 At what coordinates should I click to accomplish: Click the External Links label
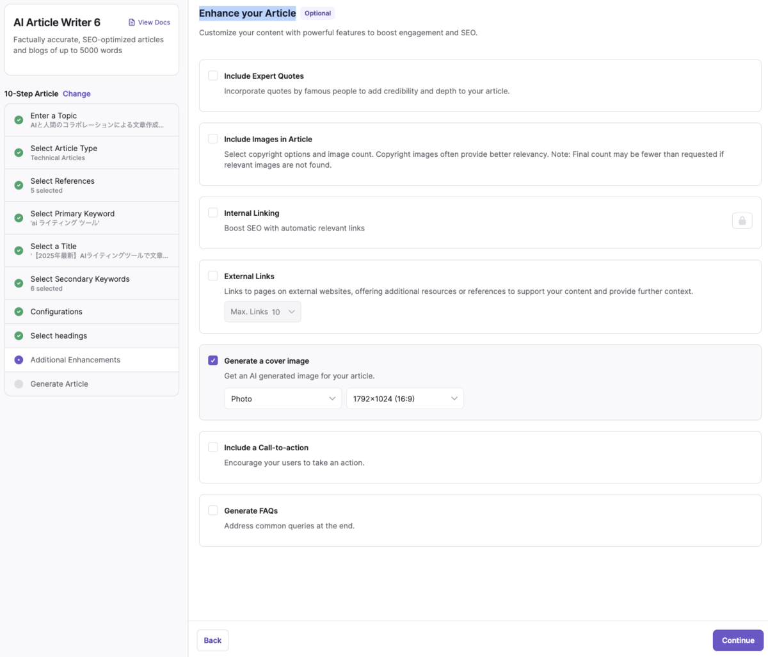point(249,276)
